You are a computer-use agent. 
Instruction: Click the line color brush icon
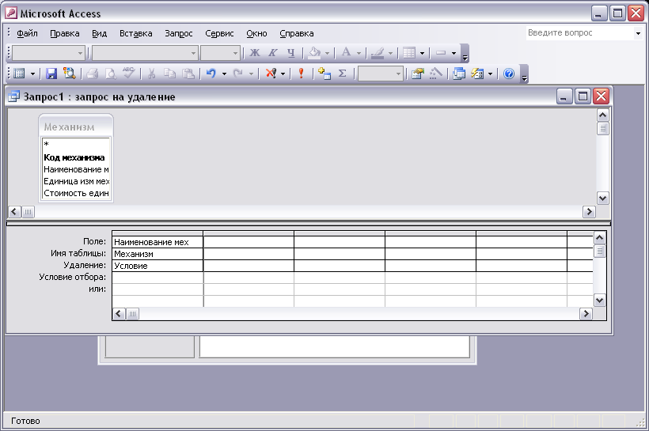tap(378, 53)
